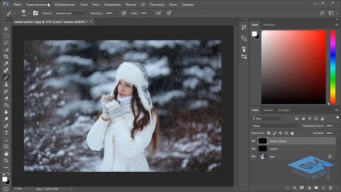The image size is (341, 192).
Task: Open the Заливка fill dropdown arrow
Action: tap(337, 133)
